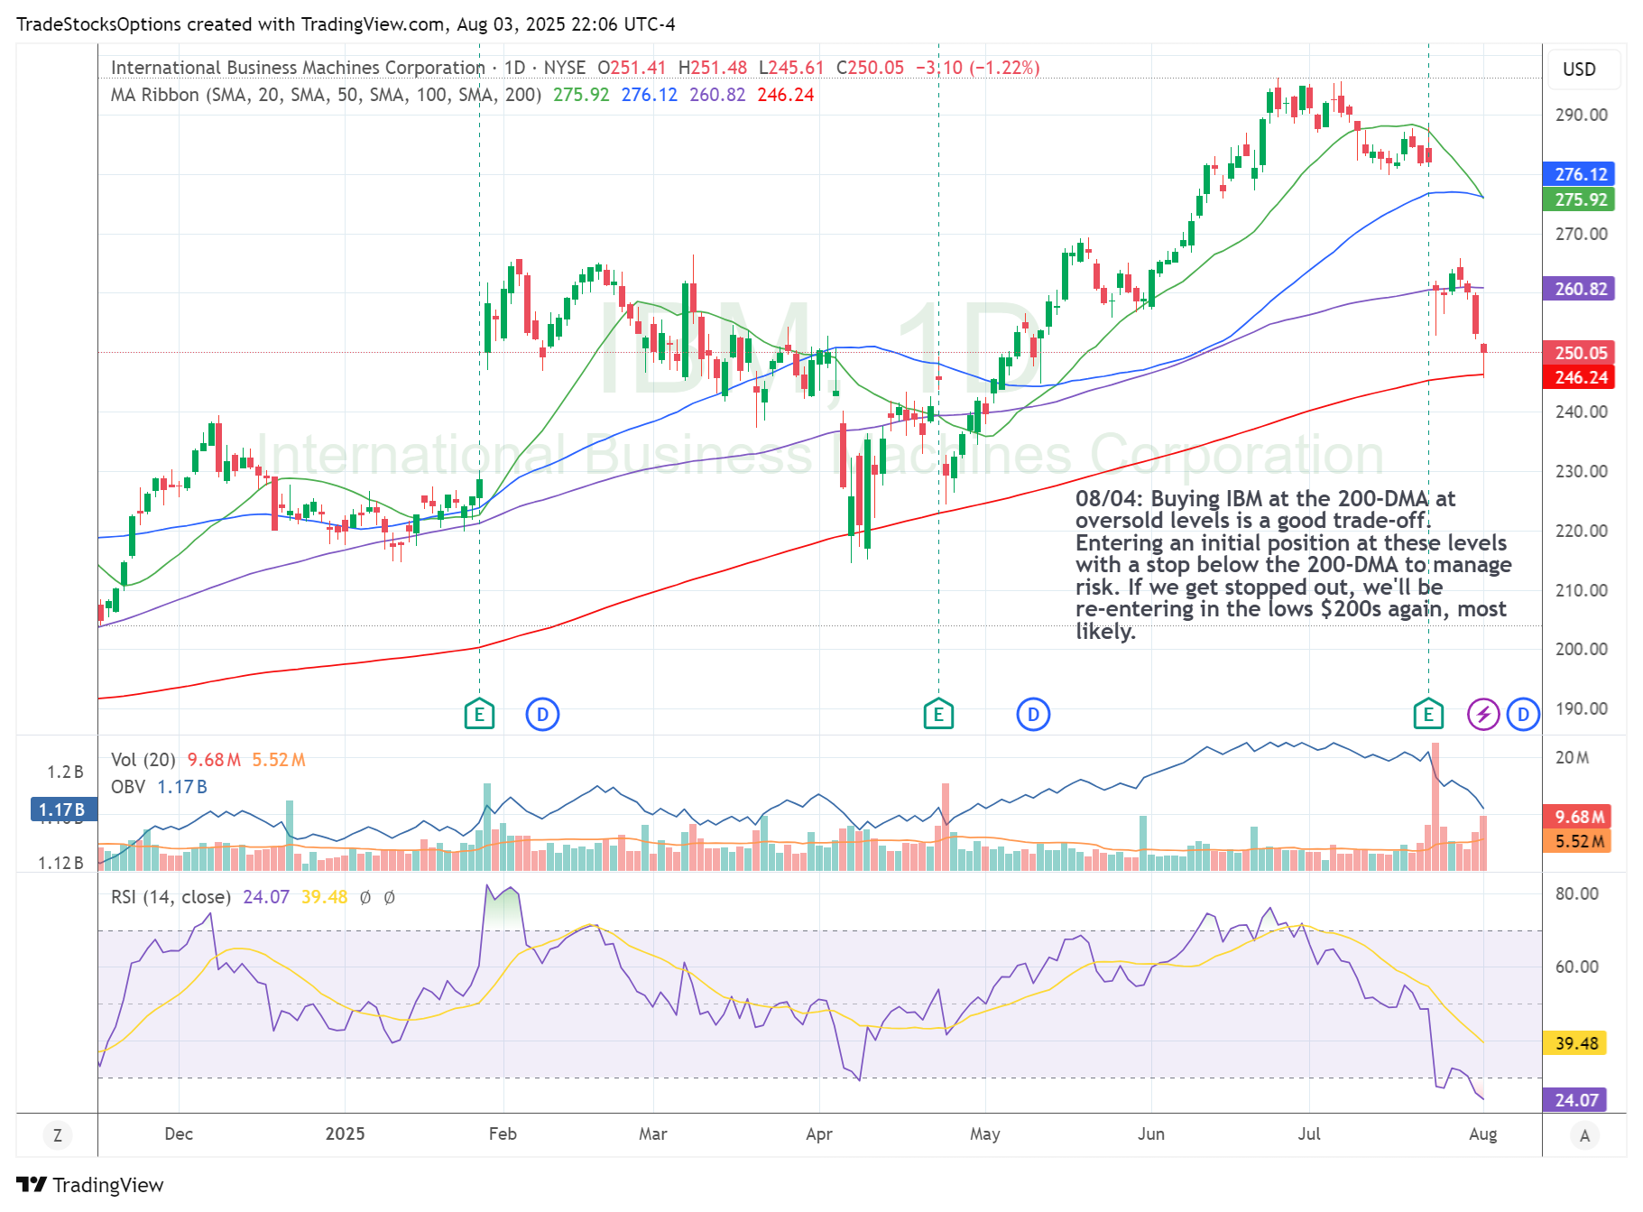Click the C250.05 close value in header

[x=870, y=68]
